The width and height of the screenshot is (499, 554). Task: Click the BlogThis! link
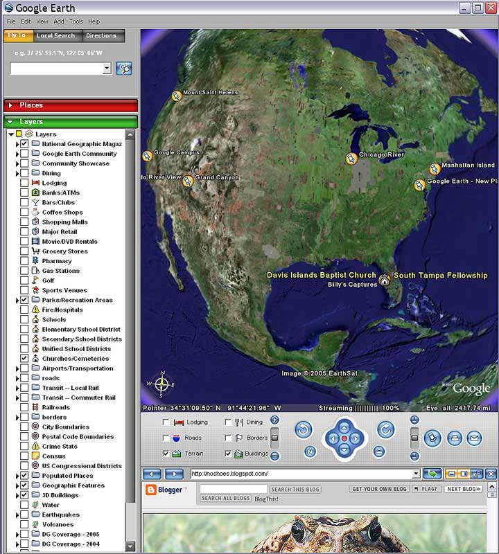coord(266,499)
